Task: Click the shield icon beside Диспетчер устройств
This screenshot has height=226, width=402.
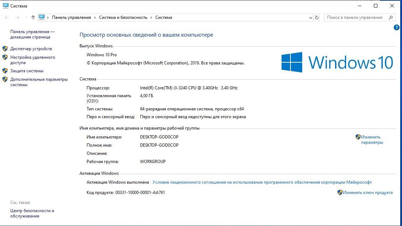Action: click(5, 49)
